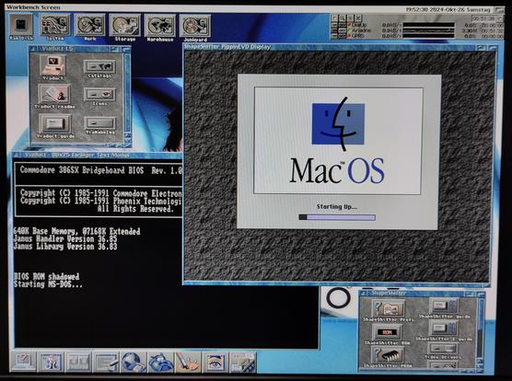Launch the globe with magnifier dock icon
Viewport: 512px width, 381px height.
(133, 362)
